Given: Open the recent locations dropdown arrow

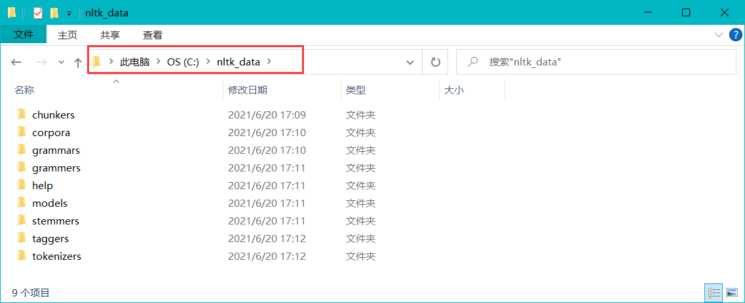Looking at the screenshot, I should click(x=61, y=62).
